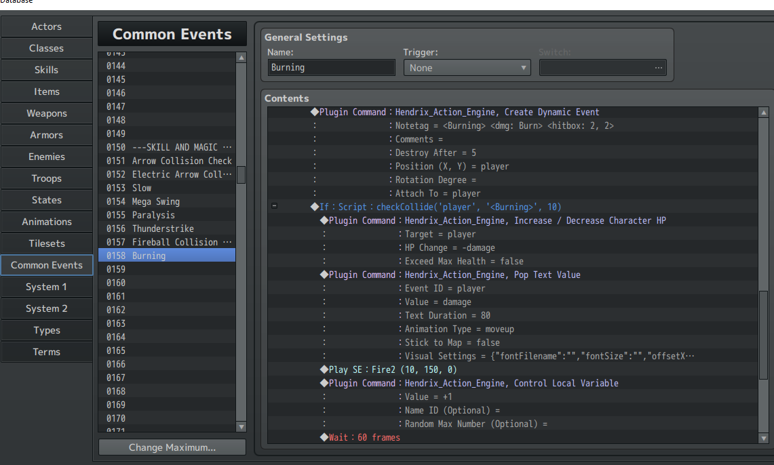Select the Pop Text Value plugin command
The image size is (774, 465).
(x=512, y=275)
